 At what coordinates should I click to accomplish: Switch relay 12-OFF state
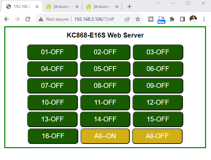[158, 102]
